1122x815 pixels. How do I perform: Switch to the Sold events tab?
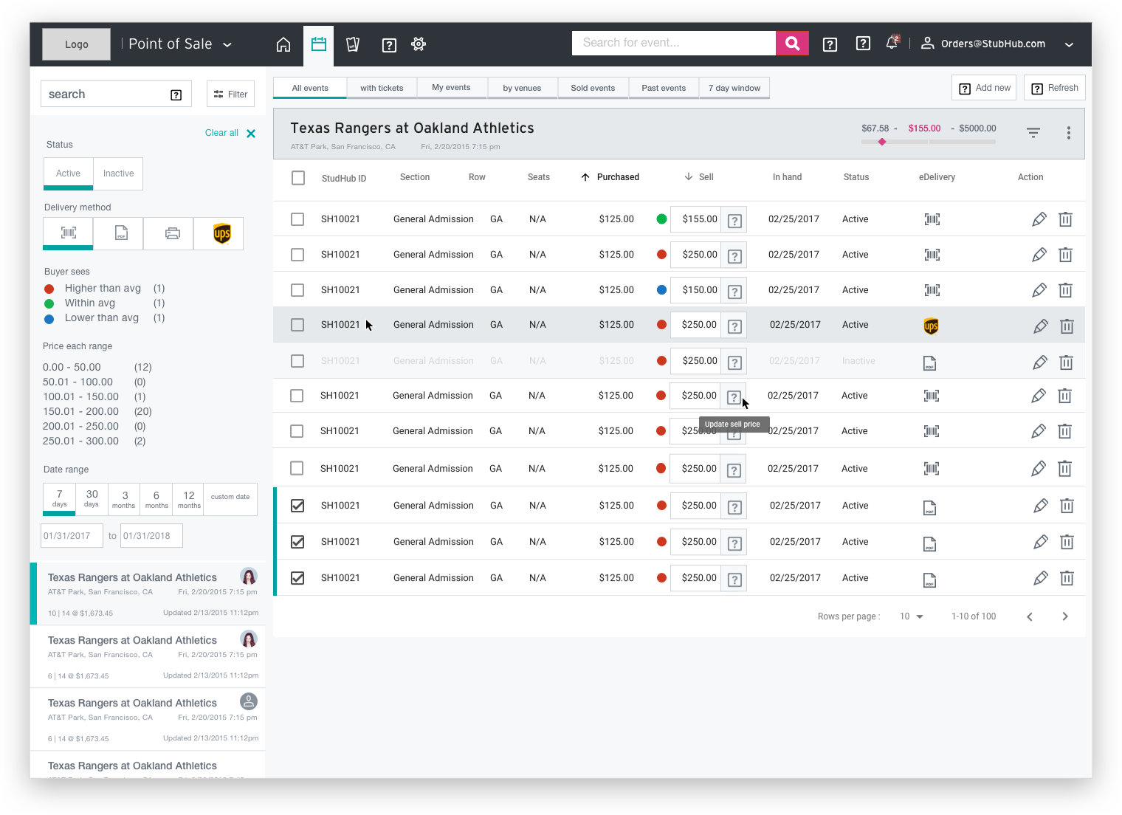coord(593,88)
